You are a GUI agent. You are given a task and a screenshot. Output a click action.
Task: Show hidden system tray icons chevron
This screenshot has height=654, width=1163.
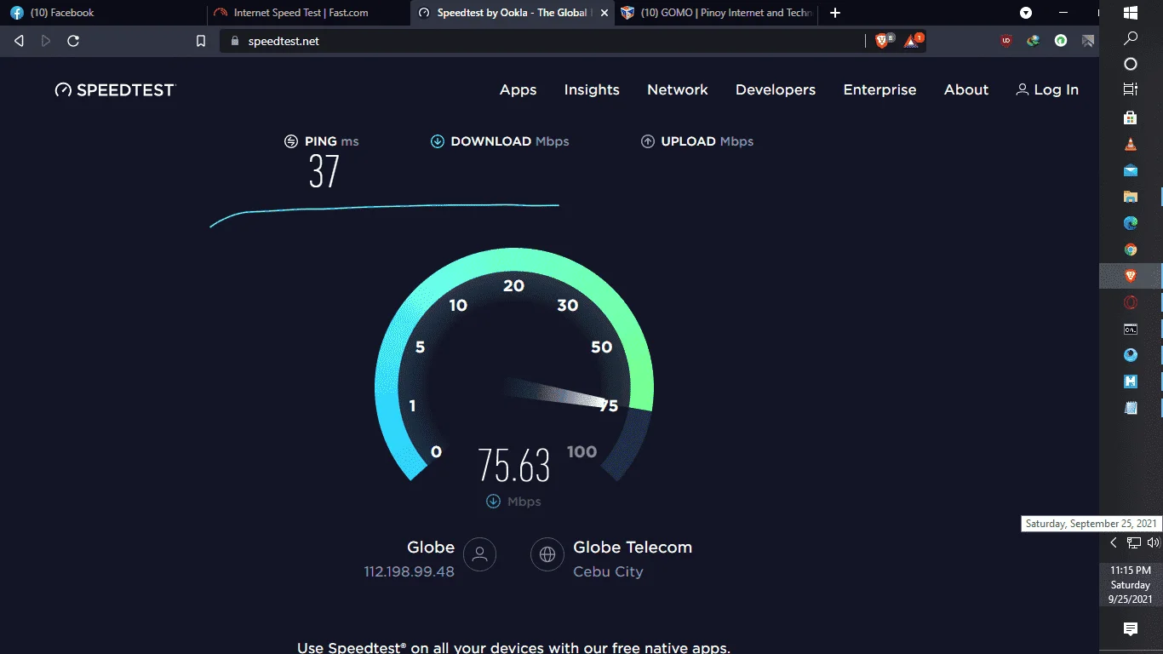pos(1113,542)
